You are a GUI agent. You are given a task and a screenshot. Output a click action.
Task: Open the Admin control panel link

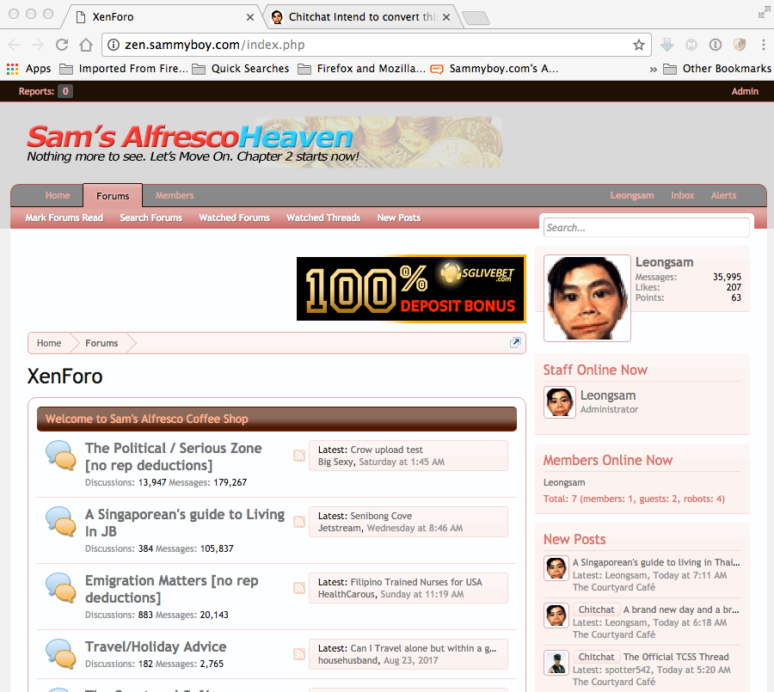pos(745,91)
